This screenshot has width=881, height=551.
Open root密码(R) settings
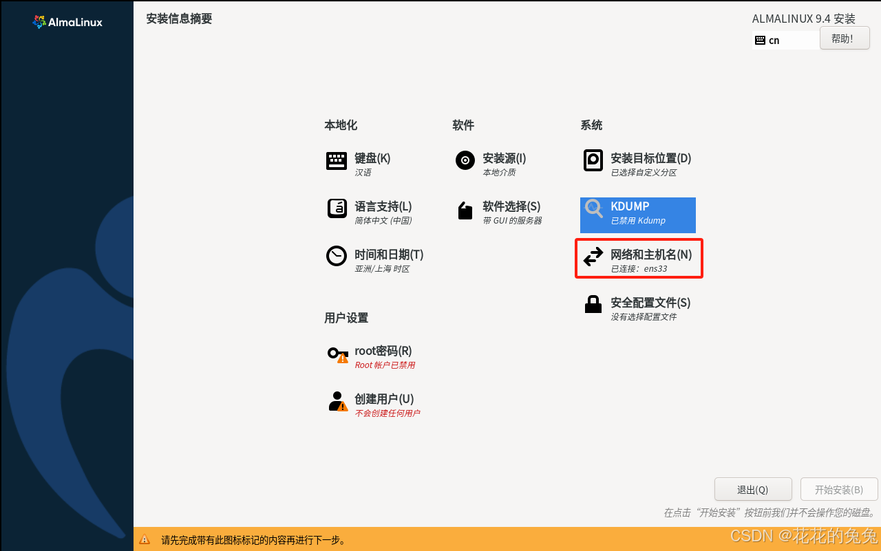[x=383, y=350]
